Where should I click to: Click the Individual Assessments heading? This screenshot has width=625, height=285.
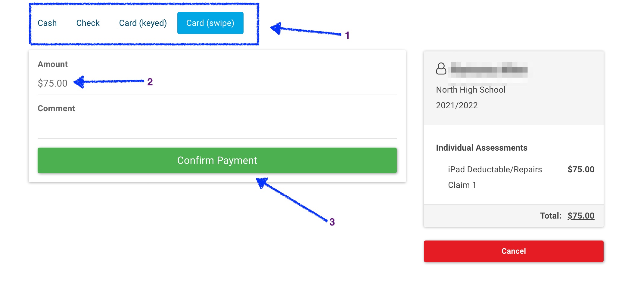481,148
